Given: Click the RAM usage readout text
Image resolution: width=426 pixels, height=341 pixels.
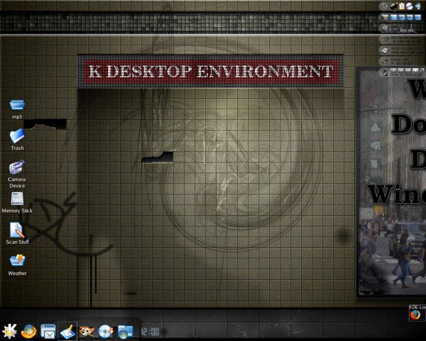Looking at the screenshot, I should click(x=404, y=38).
